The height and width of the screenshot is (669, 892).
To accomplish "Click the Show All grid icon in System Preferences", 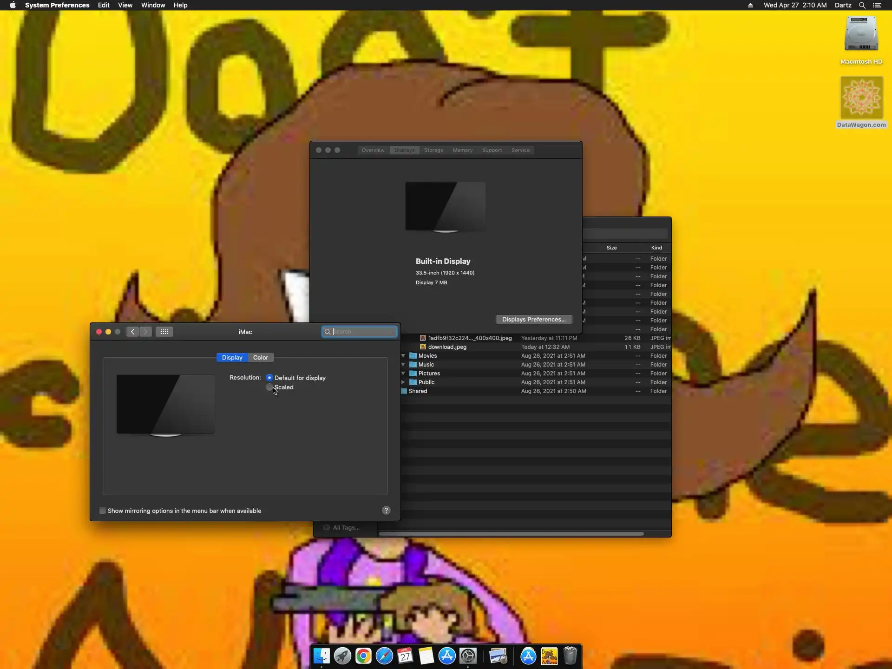I will coord(164,332).
